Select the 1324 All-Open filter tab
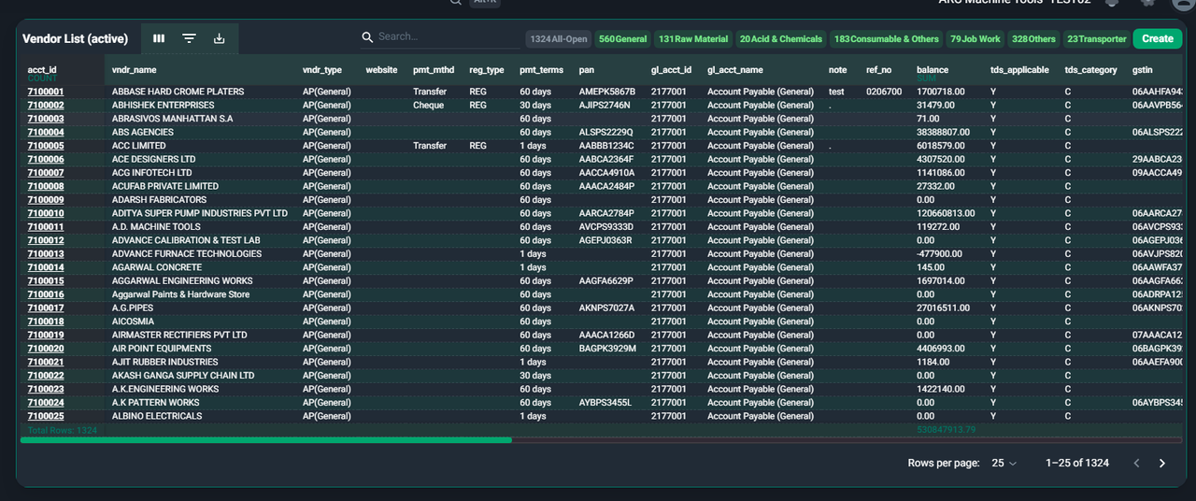Viewport: 1196px width, 501px height. click(x=558, y=39)
